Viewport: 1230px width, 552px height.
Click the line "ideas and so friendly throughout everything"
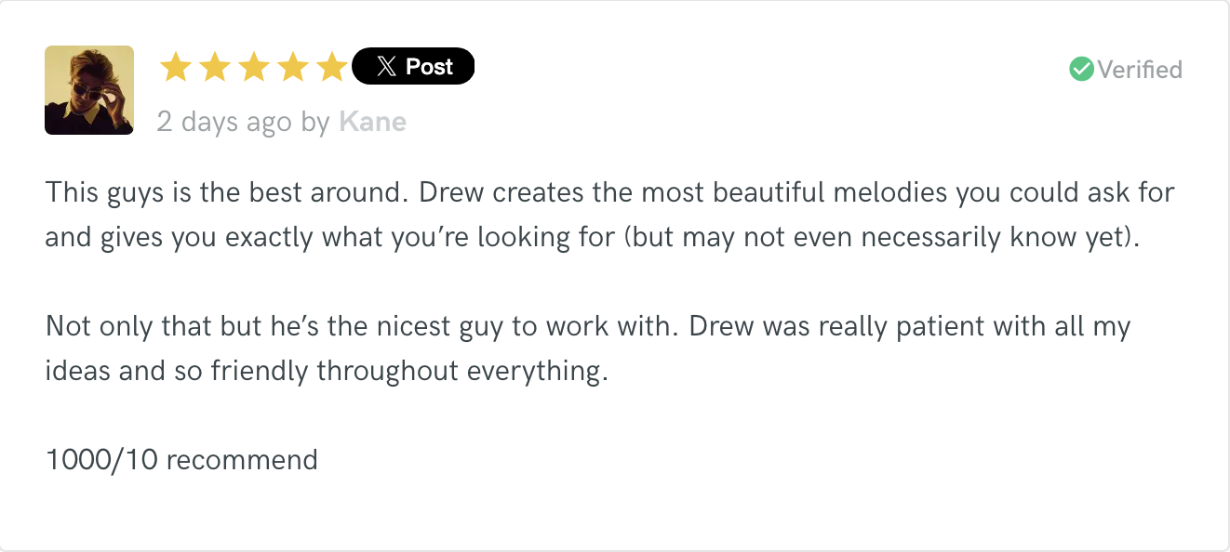(x=327, y=371)
